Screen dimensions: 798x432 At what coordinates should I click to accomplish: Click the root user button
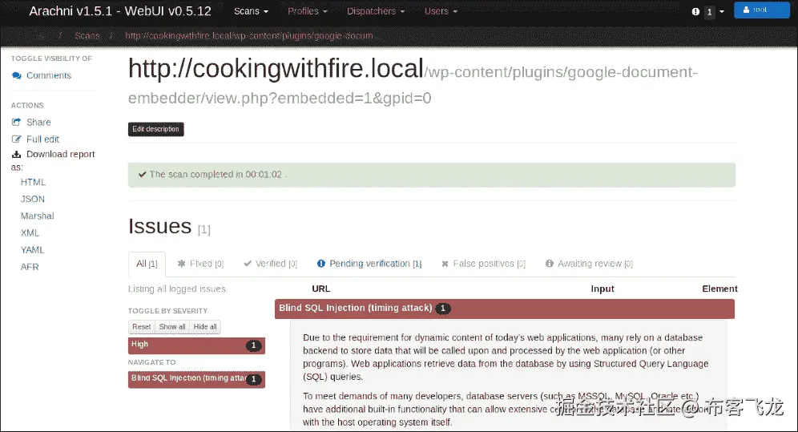point(761,10)
